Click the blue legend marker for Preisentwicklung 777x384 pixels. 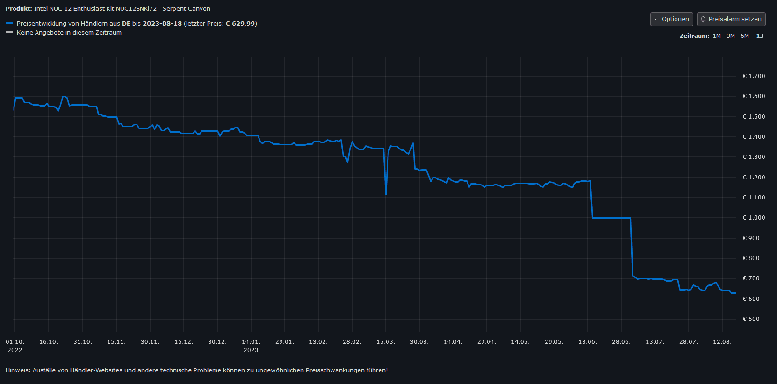coord(9,23)
